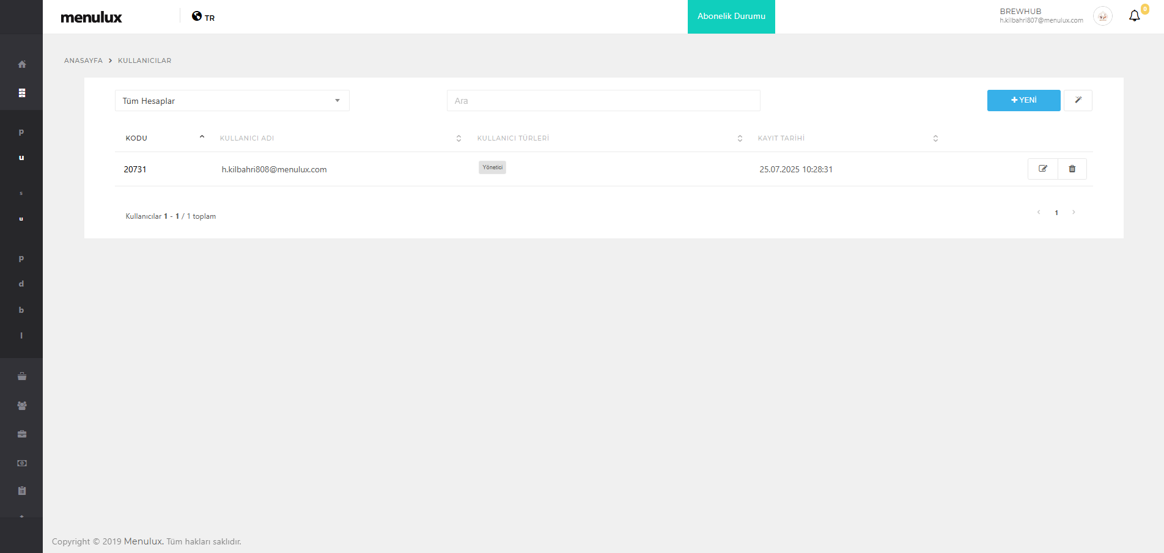The image size is (1164, 553).
Task: Focus the Ara search field
Action: point(603,101)
